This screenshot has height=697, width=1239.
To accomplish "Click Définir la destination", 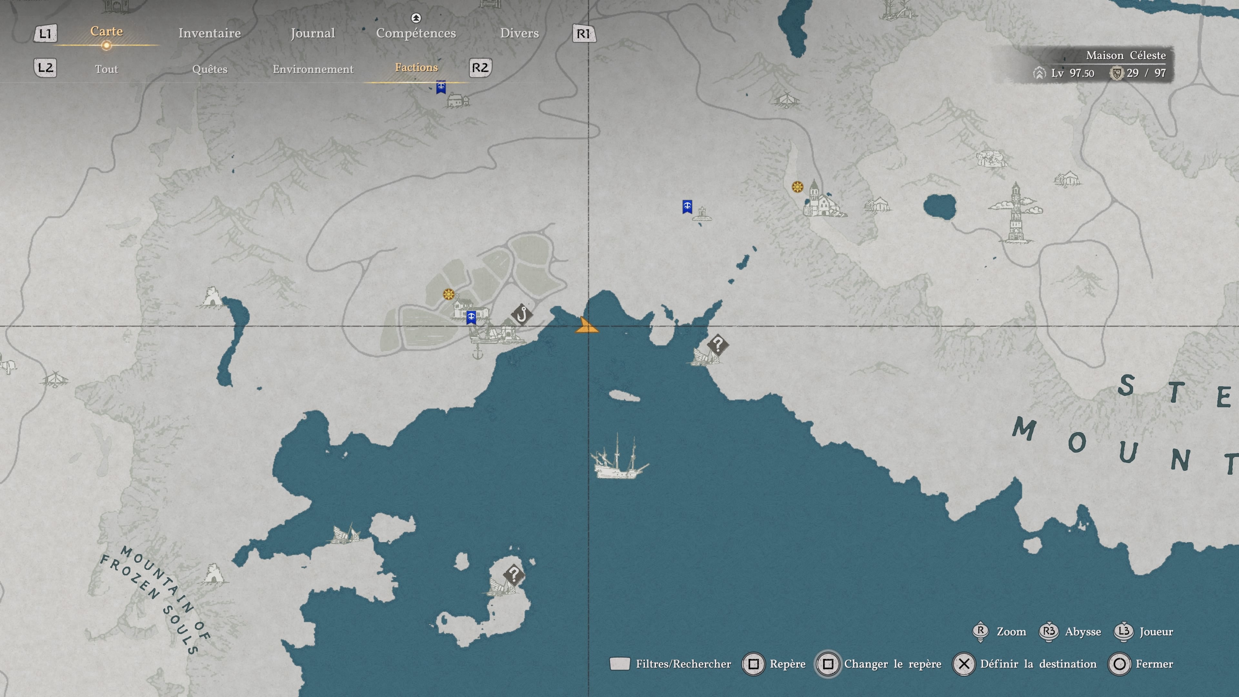I will pyautogui.click(x=1025, y=664).
